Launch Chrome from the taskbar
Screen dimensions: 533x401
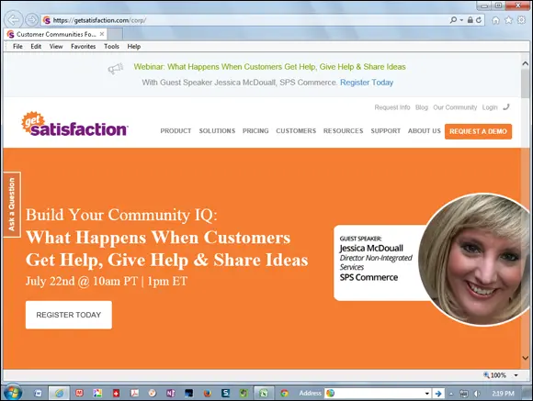284,393
